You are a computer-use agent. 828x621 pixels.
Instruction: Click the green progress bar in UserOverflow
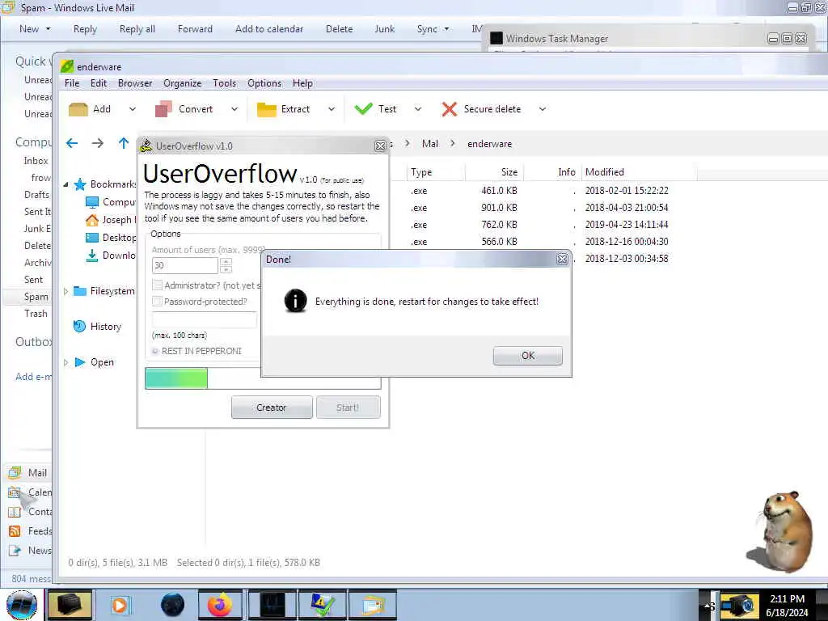[176, 378]
